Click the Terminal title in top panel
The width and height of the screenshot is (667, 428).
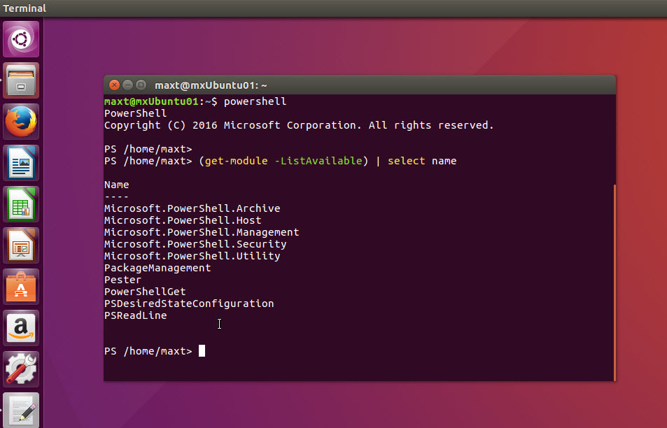coord(24,8)
